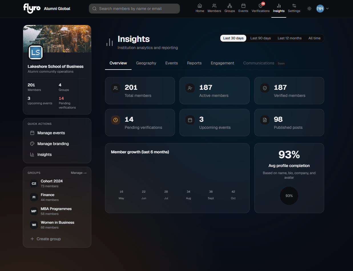The height and width of the screenshot is (271, 353).
Task: Open the Finance group
Action: pos(57,197)
